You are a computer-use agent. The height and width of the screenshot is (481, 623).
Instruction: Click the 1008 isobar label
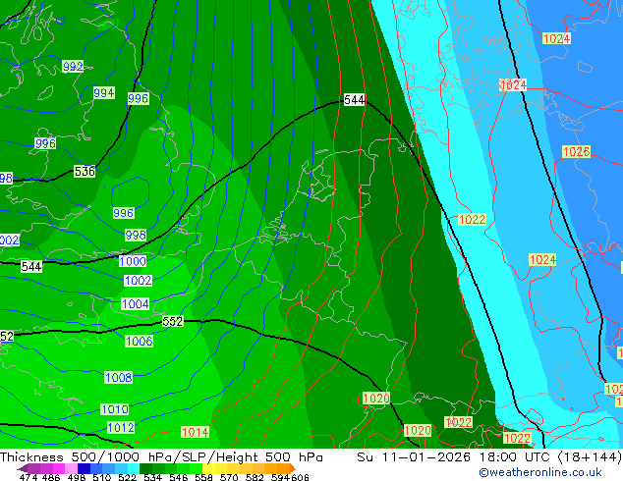pos(118,378)
